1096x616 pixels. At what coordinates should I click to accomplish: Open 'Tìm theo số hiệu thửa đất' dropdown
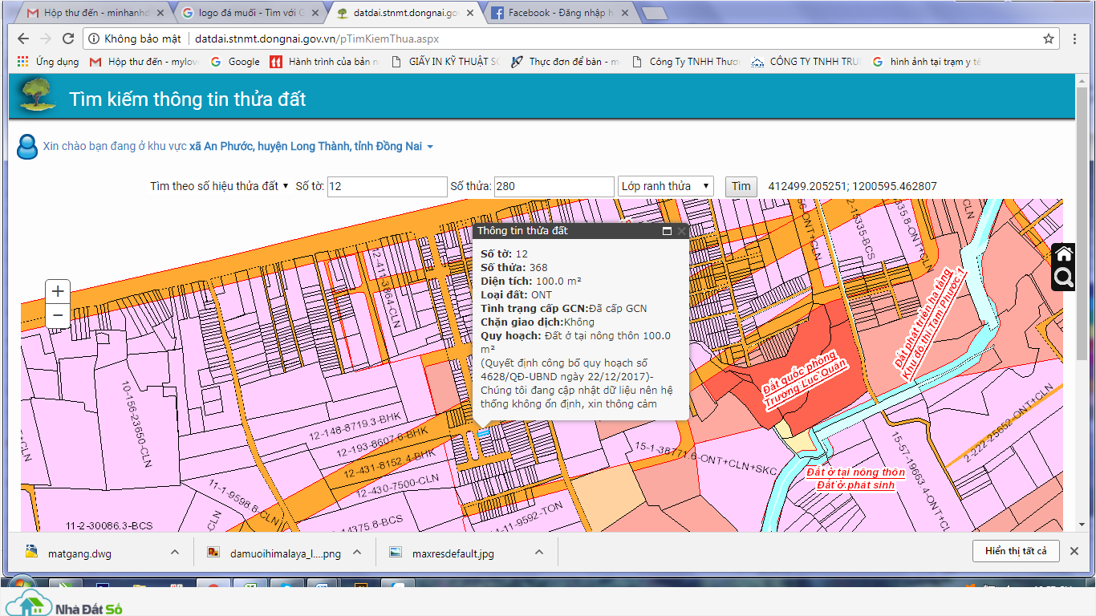(x=220, y=186)
